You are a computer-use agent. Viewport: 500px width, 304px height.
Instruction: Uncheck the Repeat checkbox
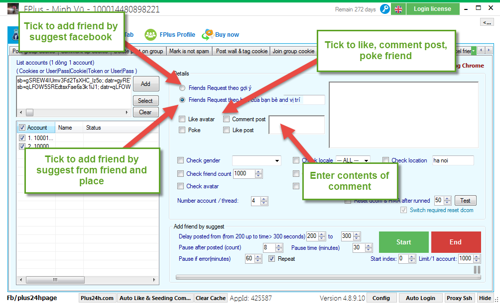coord(272,259)
